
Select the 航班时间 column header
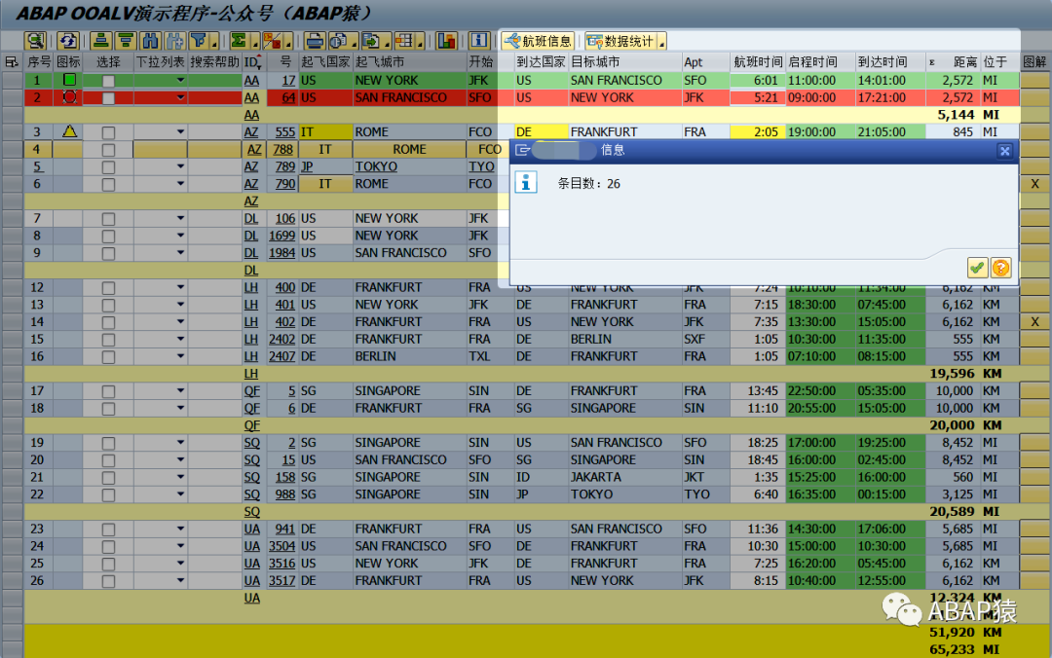coord(758,61)
